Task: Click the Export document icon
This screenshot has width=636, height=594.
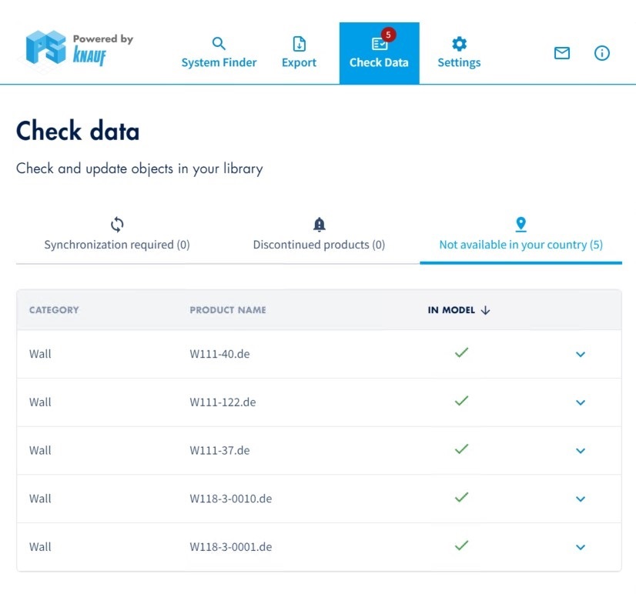Action: pyautogui.click(x=299, y=44)
